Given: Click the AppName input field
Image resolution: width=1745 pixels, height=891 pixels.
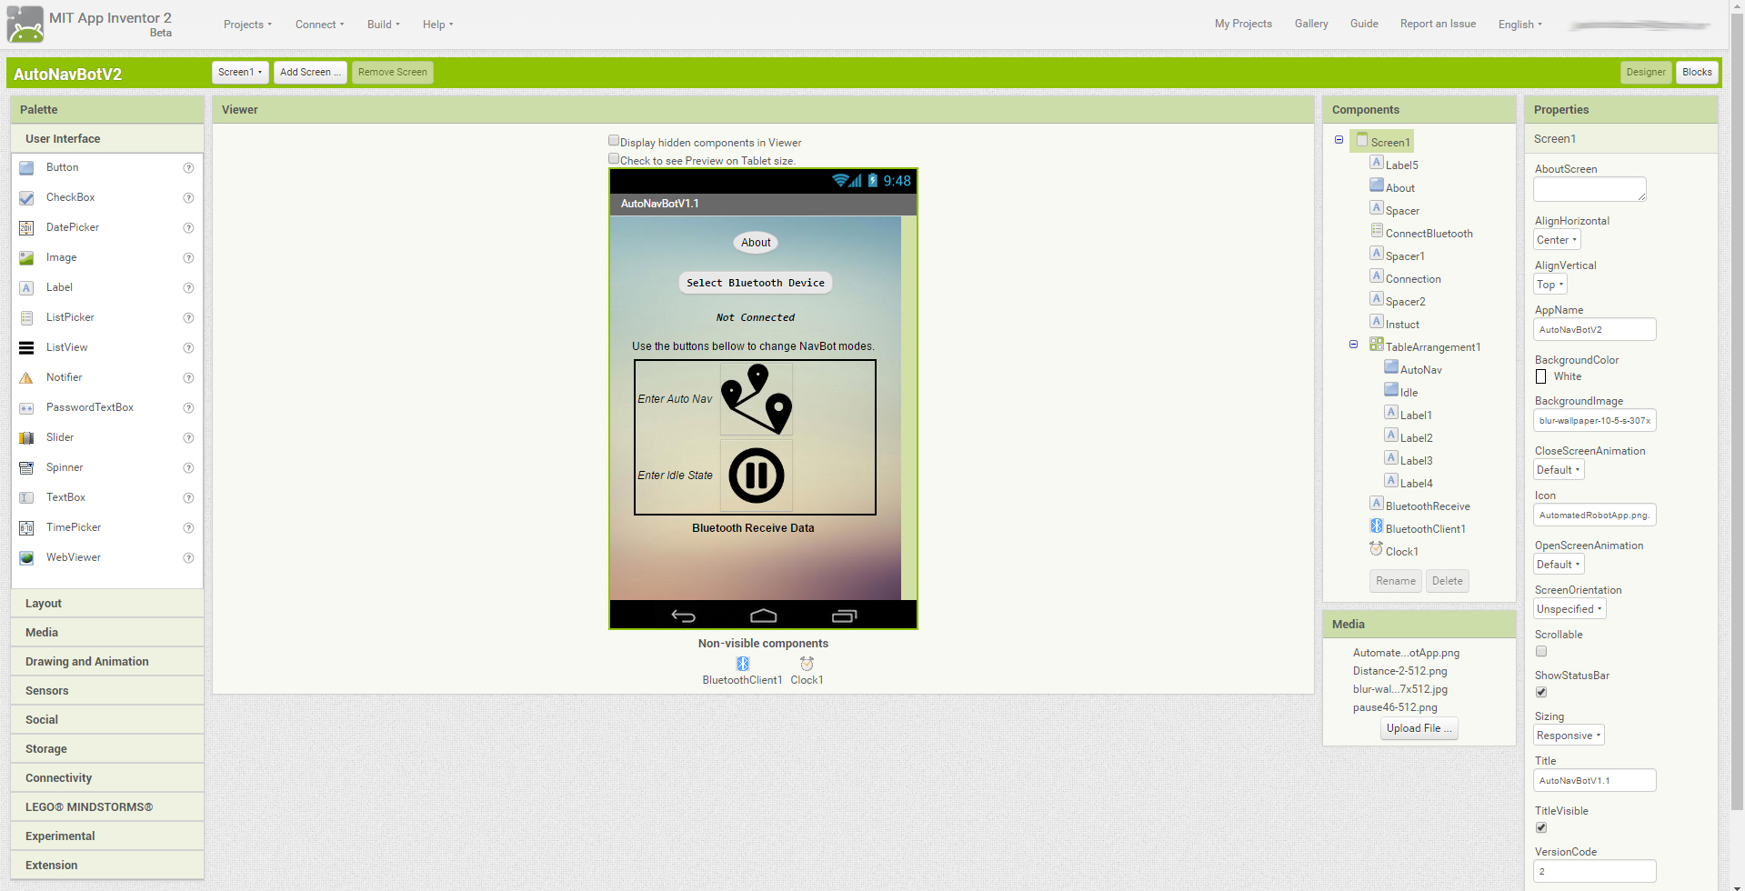Looking at the screenshot, I should pyautogui.click(x=1595, y=329).
